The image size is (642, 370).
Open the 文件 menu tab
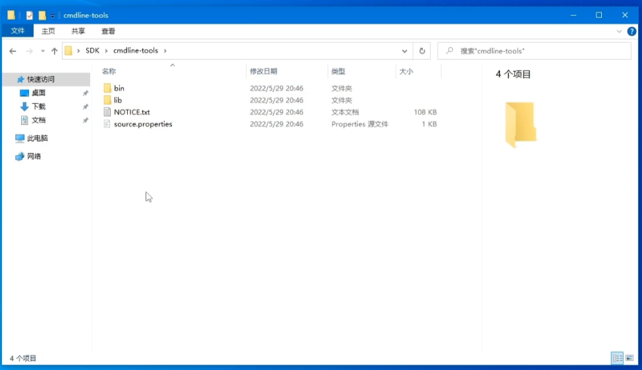[x=18, y=31]
